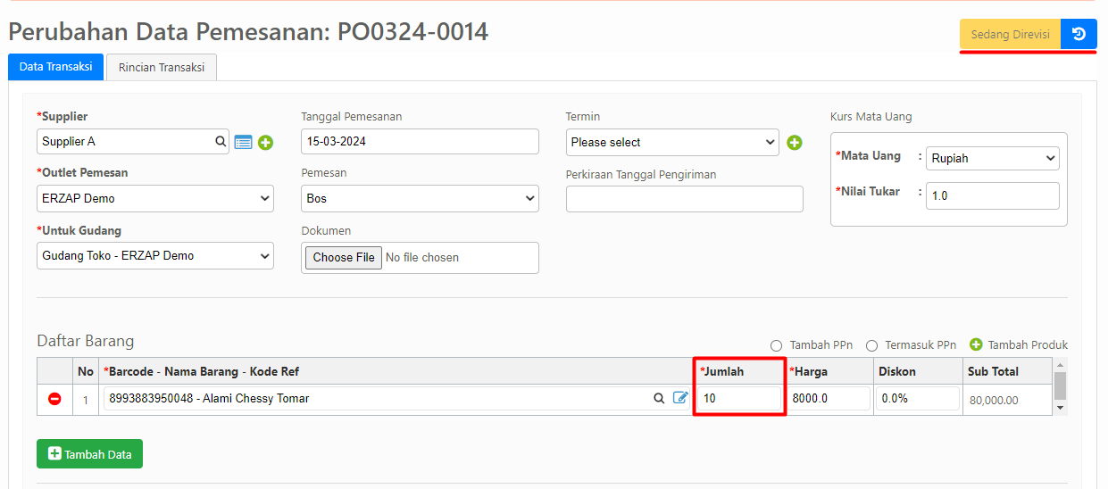
Task: Search product icon in Alami Chessy Tomar row
Action: (659, 398)
